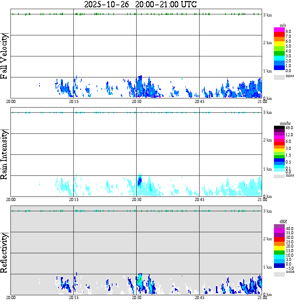Click the 3 km label on Fall Velocity panel
This screenshot has height=304, width=297.
tap(267, 15)
